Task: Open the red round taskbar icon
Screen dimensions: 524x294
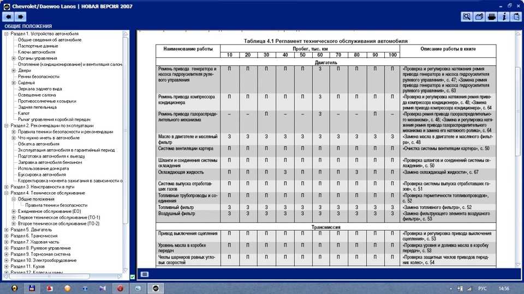Action: tap(120, 288)
